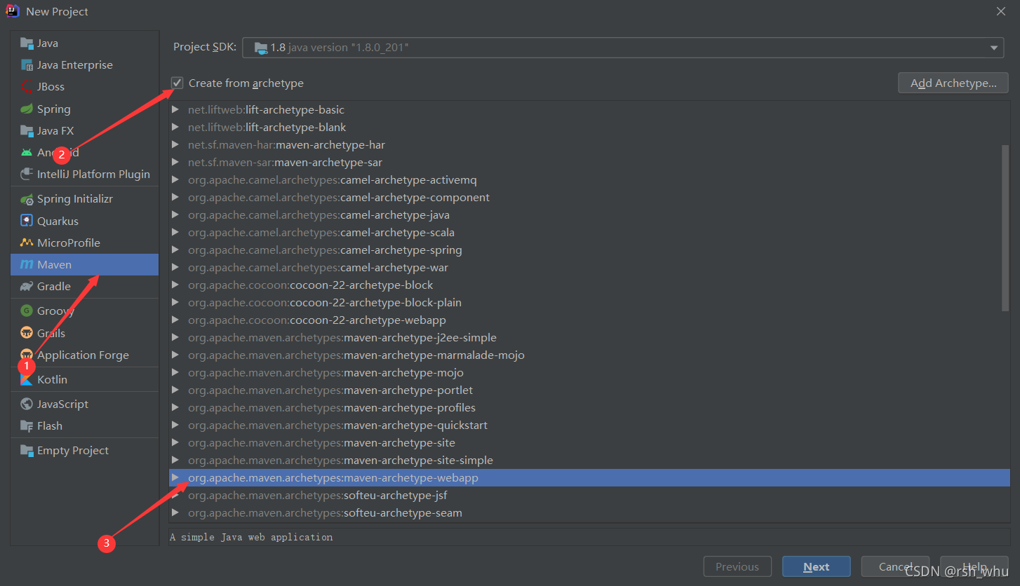
Task: Click the Kotlin icon
Action: (x=27, y=379)
